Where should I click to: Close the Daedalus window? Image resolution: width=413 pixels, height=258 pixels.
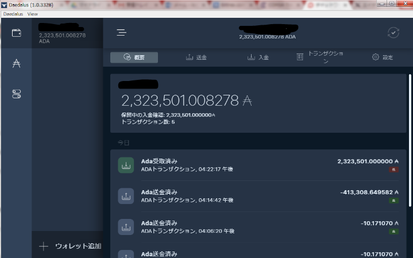pyautogui.click(x=406, y=3)
